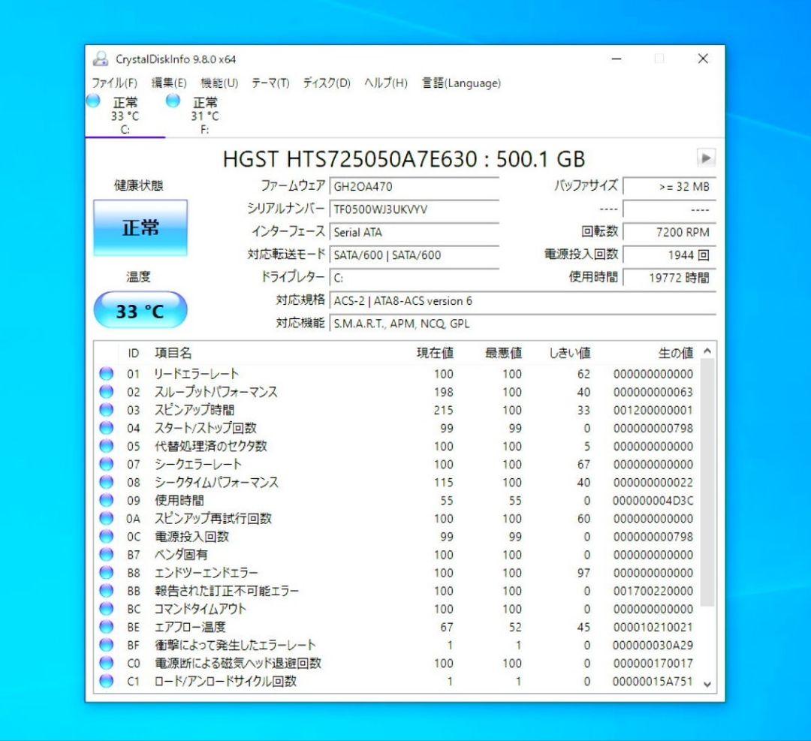Click status icon for B7 ベンダ固有
This screenshot has height=741, width=811.
106,554
